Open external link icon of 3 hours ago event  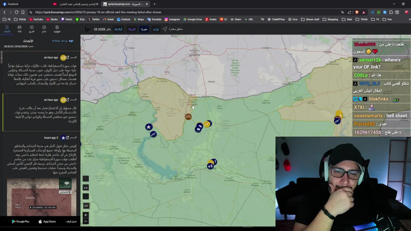[x=67, y=138]
